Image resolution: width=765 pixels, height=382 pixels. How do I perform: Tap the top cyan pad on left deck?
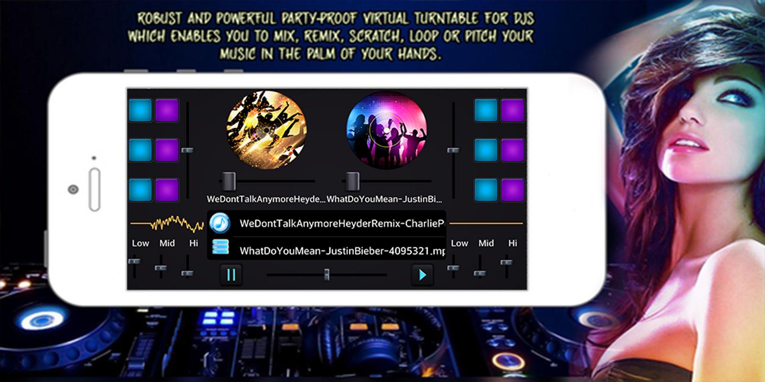[141, 110]
